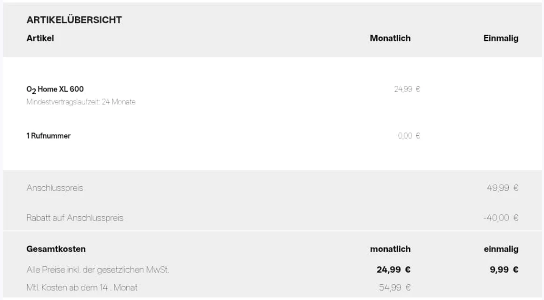Select the Einmalig header in Artikel row
Image resolution: width=544 pixels, height=300 pixels.
tap(501, 38)
